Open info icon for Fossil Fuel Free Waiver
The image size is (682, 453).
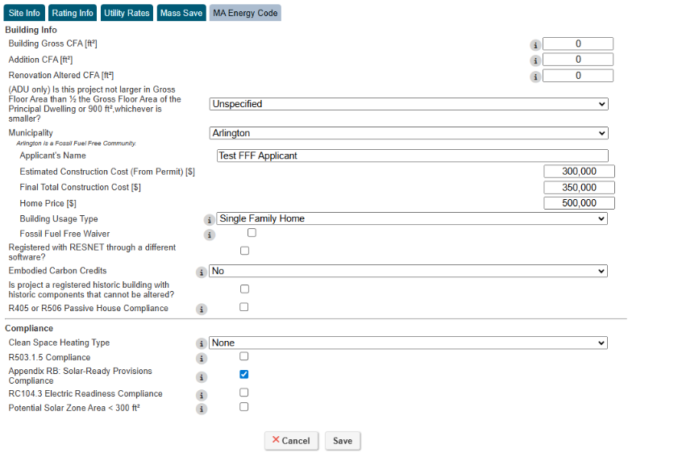pos(210,235)
